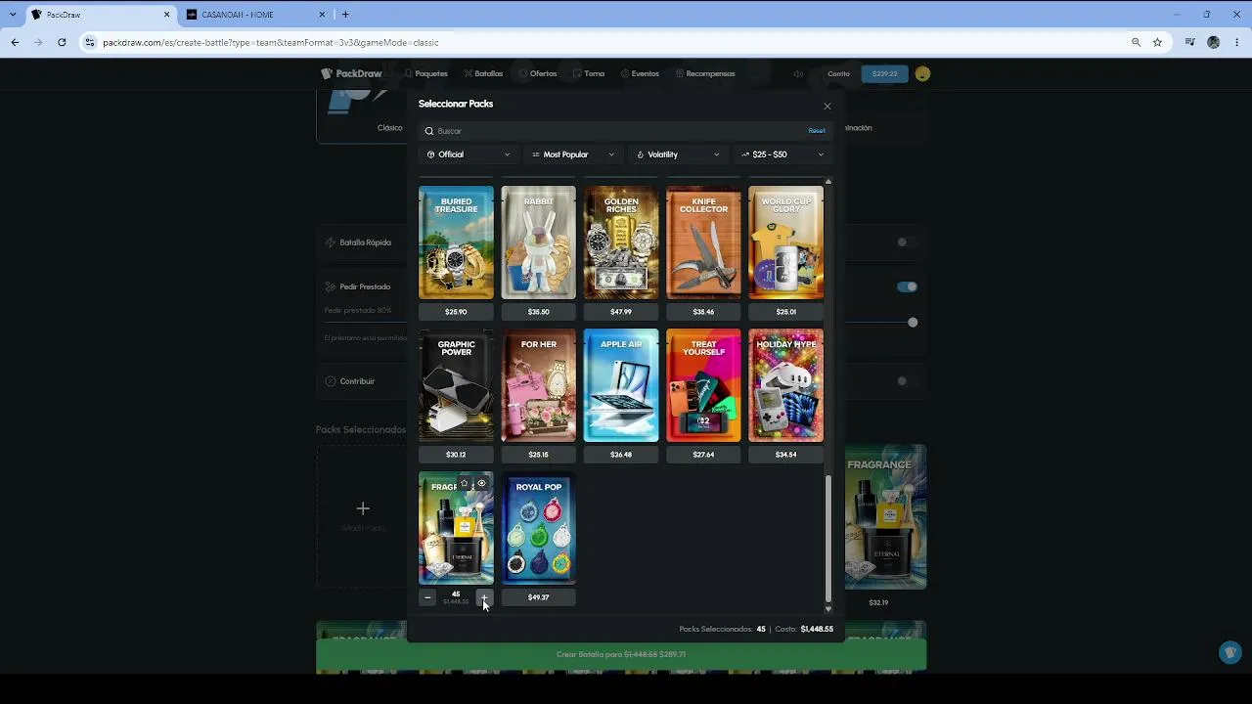Open the browser media control icon
1252x704 pixels.
(x=1189, y=42)
